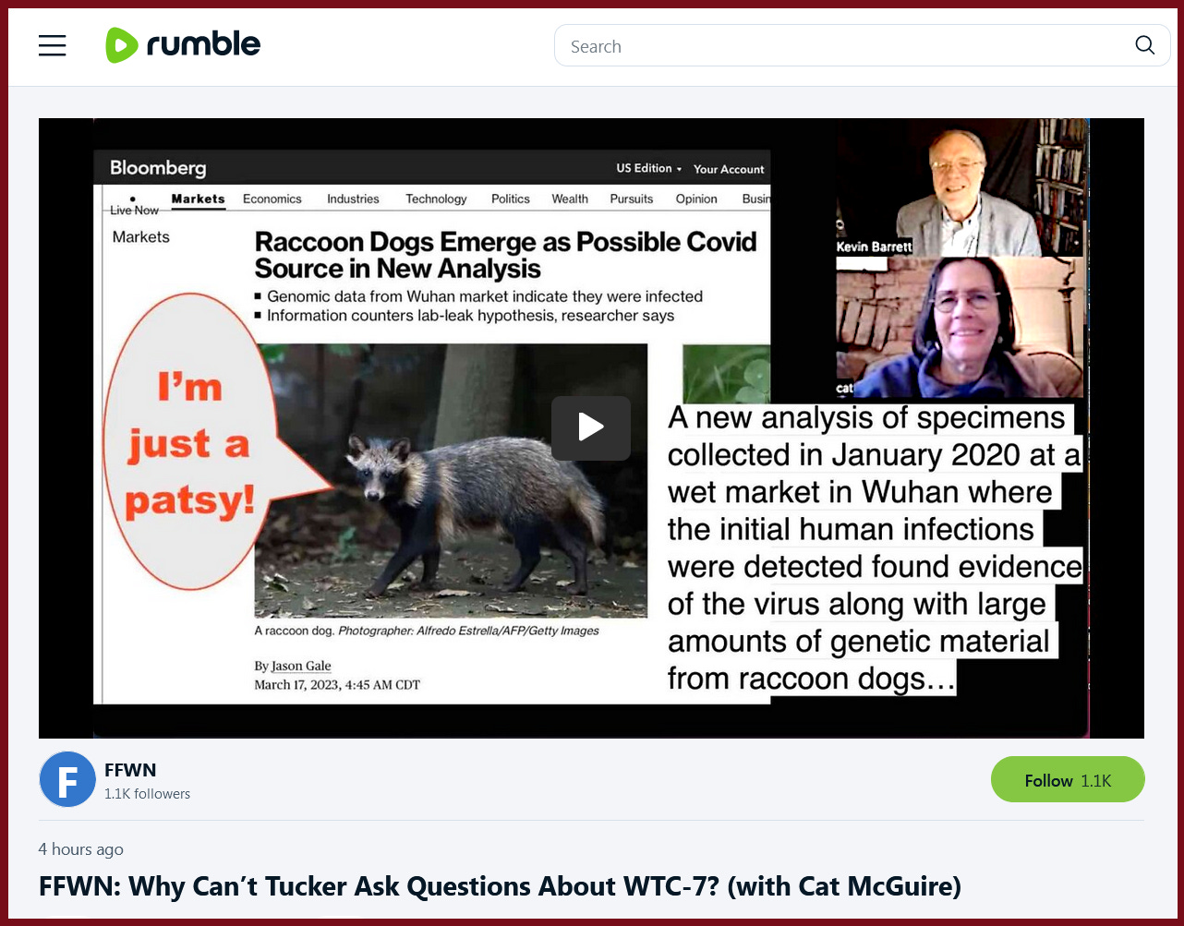Go to the Rumble home logo
1184x926 pixels.
tap(183, 45)
